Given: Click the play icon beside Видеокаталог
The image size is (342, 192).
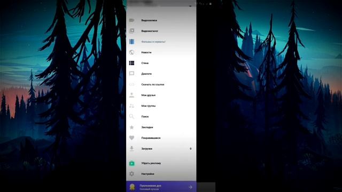Looking at the screenshot, I should [x=131, y=31].
